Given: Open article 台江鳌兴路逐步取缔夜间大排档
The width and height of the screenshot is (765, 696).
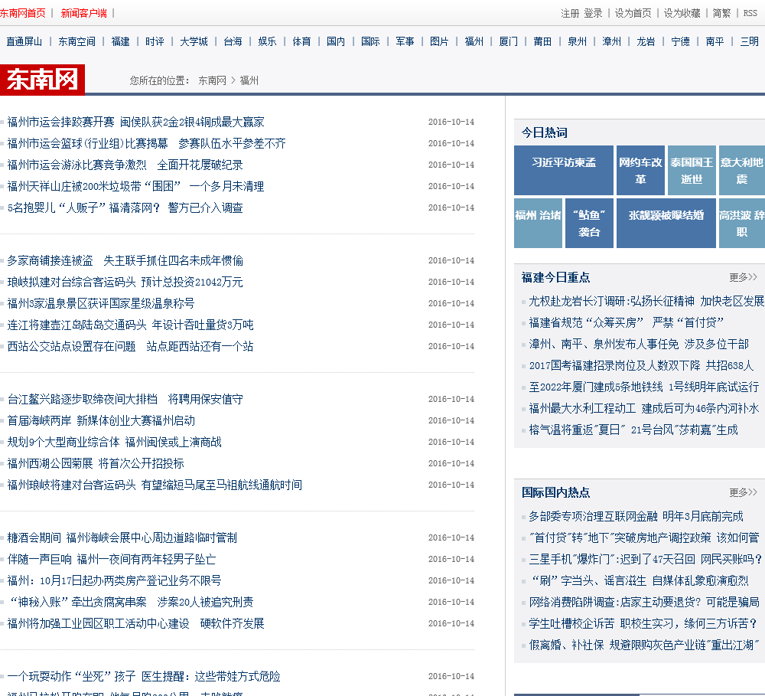Looking at the screenshot, I should pos(125,400).
